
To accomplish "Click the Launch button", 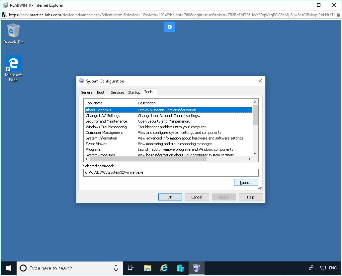I will [x=246, y=183].
